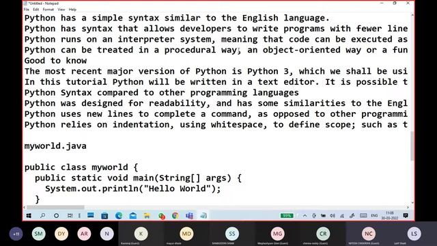The width and height of the screenshot is (437, 246).
Task: Open the Format menu in Notepad
Action: 48,10
